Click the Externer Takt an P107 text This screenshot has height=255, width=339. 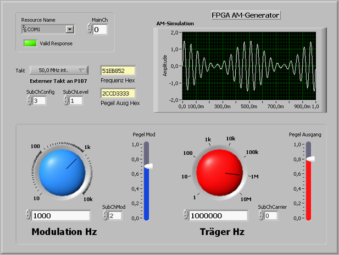(58, 81)
